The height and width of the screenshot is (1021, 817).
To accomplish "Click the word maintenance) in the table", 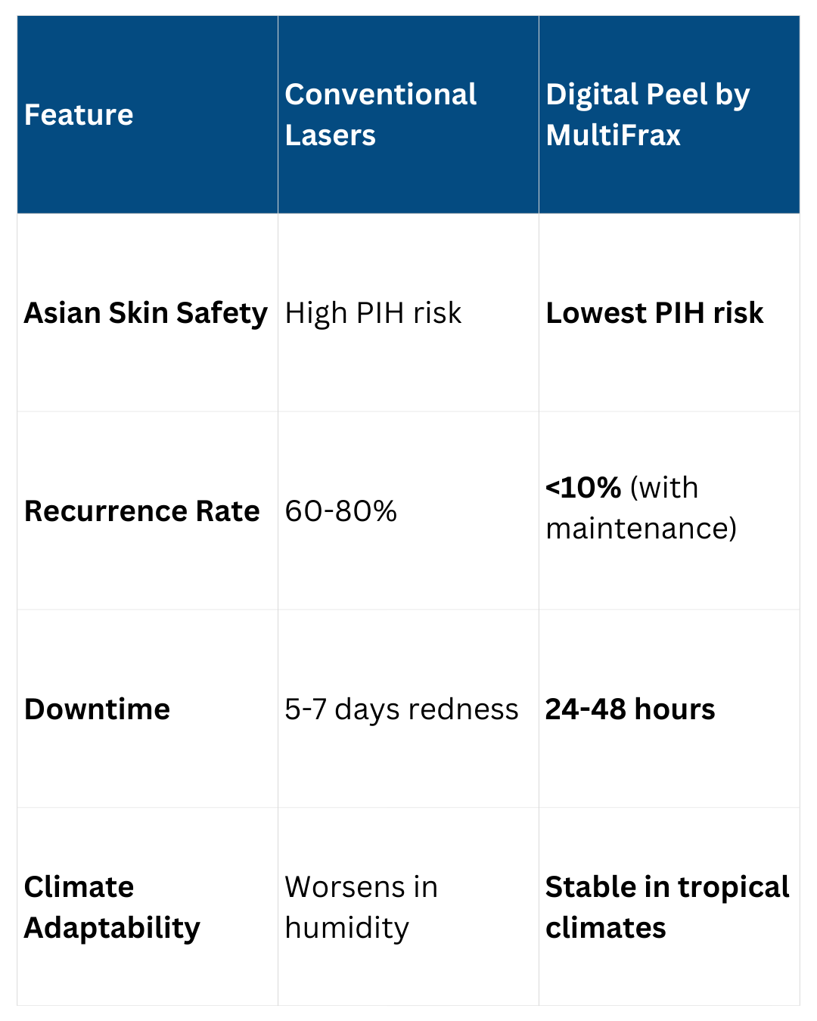I will coord(641,529).
